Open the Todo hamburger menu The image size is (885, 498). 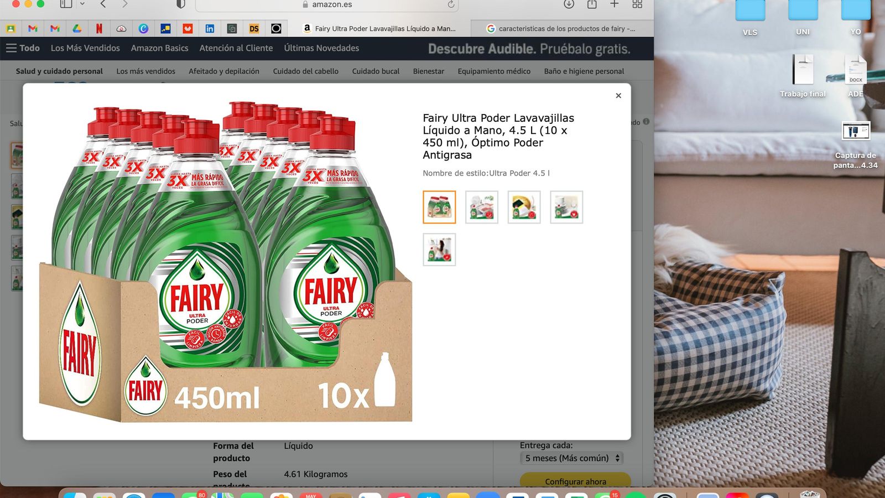[x=23, y=48]
